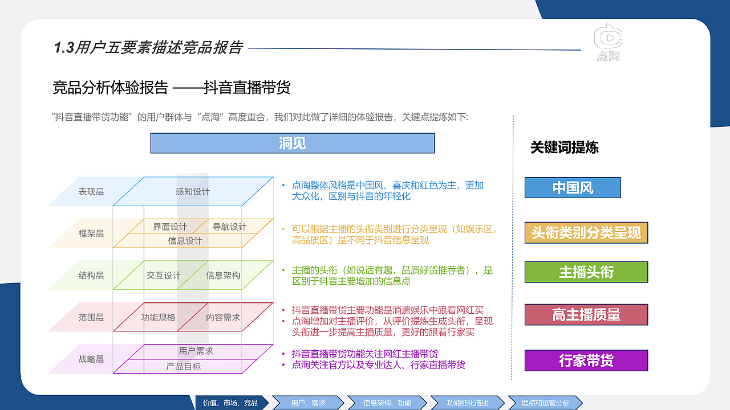This screenshot has width=730, height=410.
Task: Open the 用户、需求 navigation step
Action: (x=308, y=403)
